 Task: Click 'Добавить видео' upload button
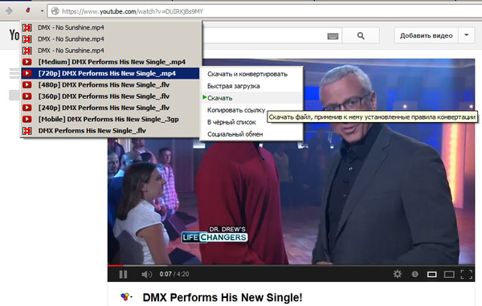(x=426, y=35)
